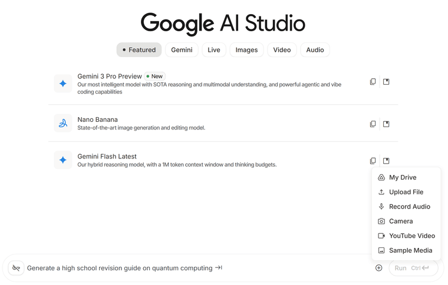Pick YouTube Video from the attach menu
This screenshot has width=448, height=285.
[x=411, y=236]
